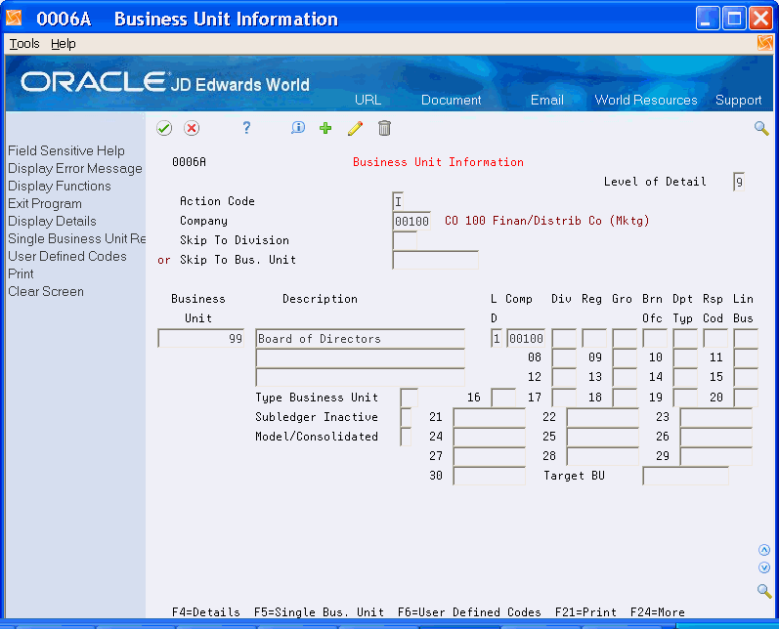Select Field Sensitive Help in sidebar
779x629 pixels.
tap(66, 150)
